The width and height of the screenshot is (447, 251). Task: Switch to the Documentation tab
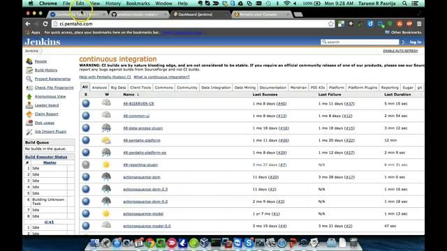tap(273, 88)
